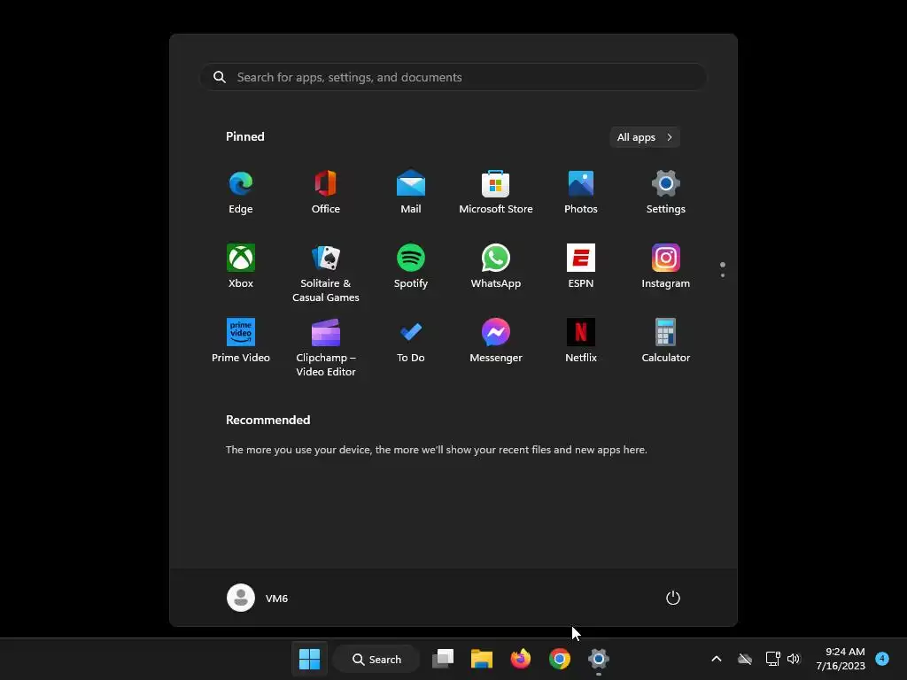
Task: Click the Windows Start button on taskbar
Action: tap(309, 659)
